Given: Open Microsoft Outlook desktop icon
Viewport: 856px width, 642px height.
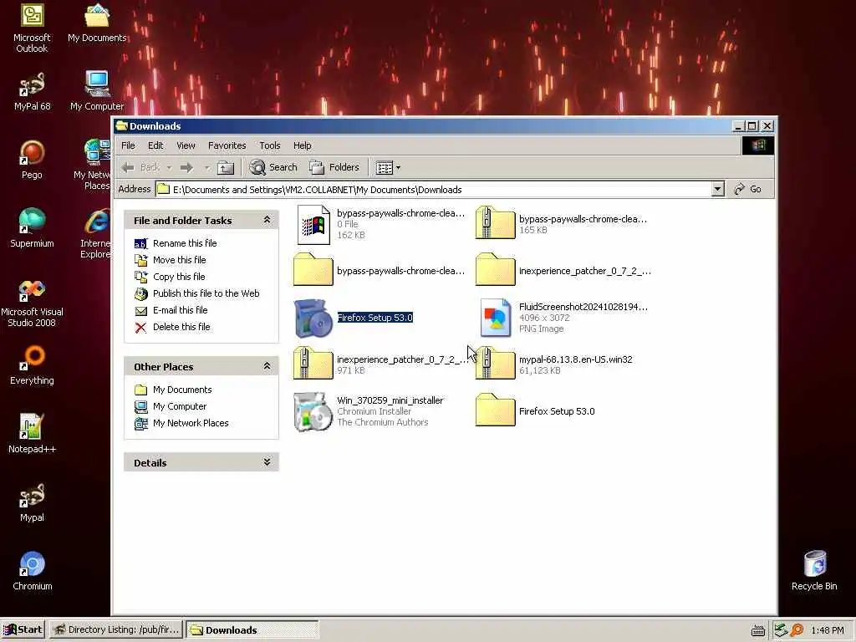Looking at the screenshot, I should pyautogui.click(x=32, y=28).
